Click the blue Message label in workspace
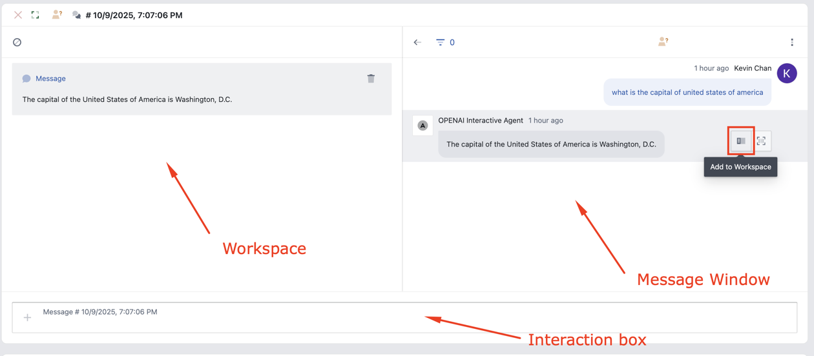 [x=50, y=79]
